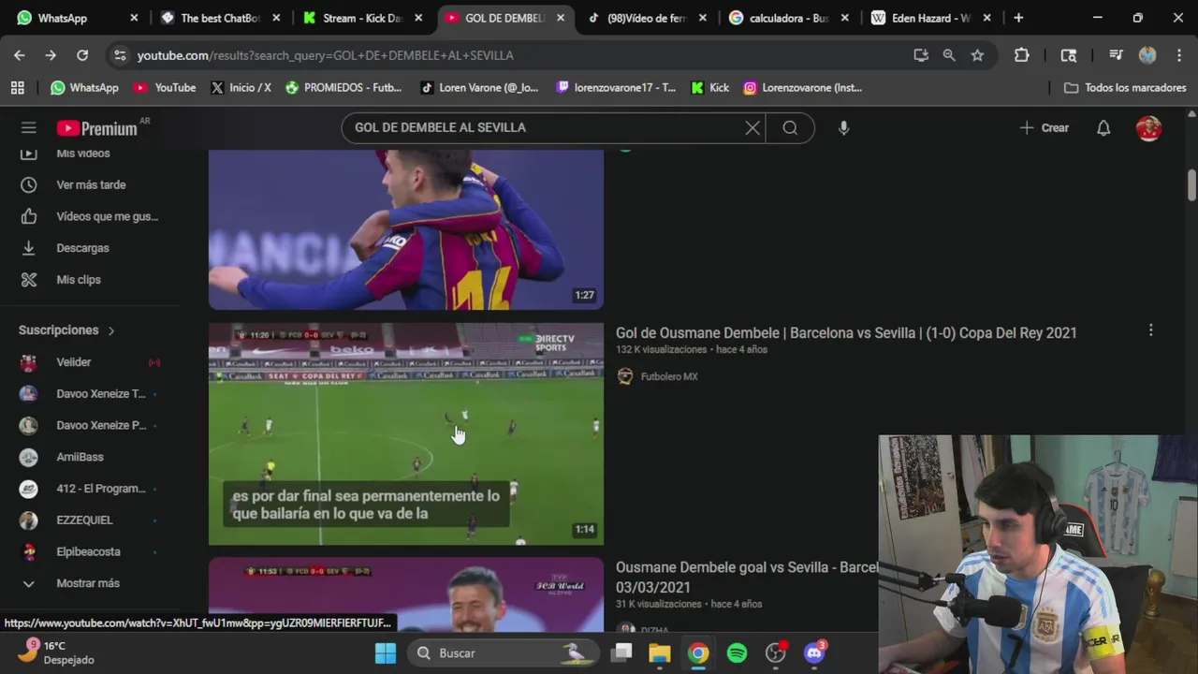Switch to the Eden Hazard Wikipedia tab
Image resolution: width=1198 pixels, height=674 pixels.
tap(931, 18)
